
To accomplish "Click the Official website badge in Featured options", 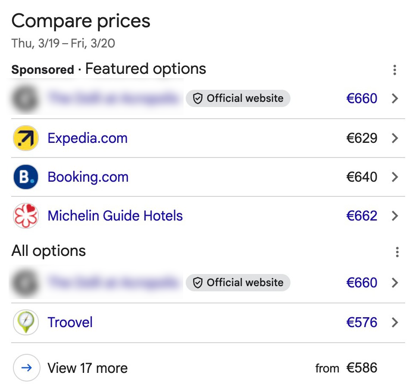I will [238, 98].
